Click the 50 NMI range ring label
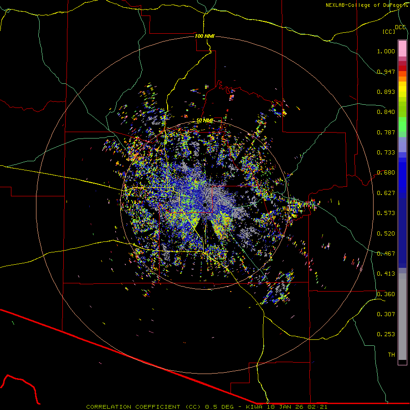The height and width of the screenshot is (410, 410). [x=205, y=120]
